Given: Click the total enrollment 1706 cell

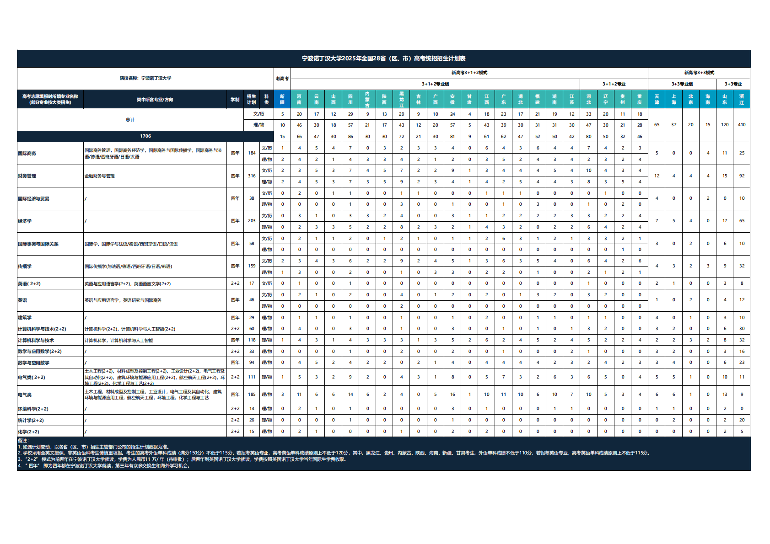Looking at the screenshot, I should click(x=145, y=136).
